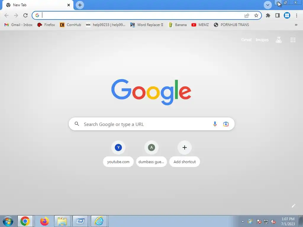This screenshot has width=303, height=227.
Task: Click the Images link on the page
Action: (262, 40)
